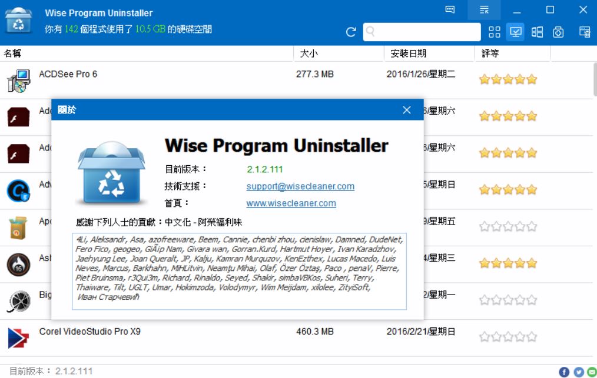Click inside the contributors credits text box
The image size is (597, 378).
(x=239, y=272)
